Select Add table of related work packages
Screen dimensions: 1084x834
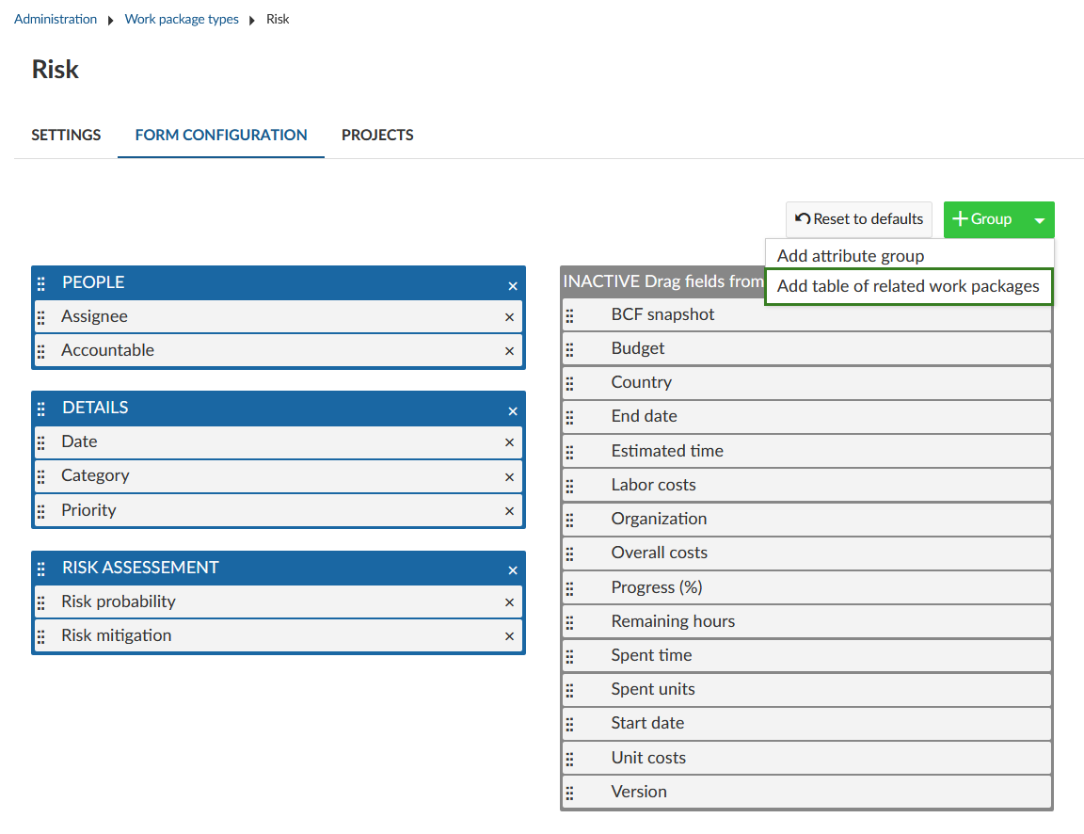click(908, 286)
